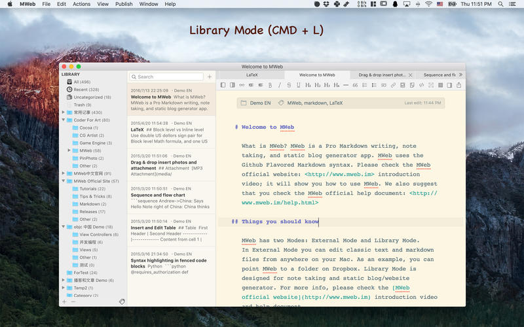The height and width of the screenshot is (327, 524).
Task: Expand the MWeb中文官网 folder
Action: 64,173
